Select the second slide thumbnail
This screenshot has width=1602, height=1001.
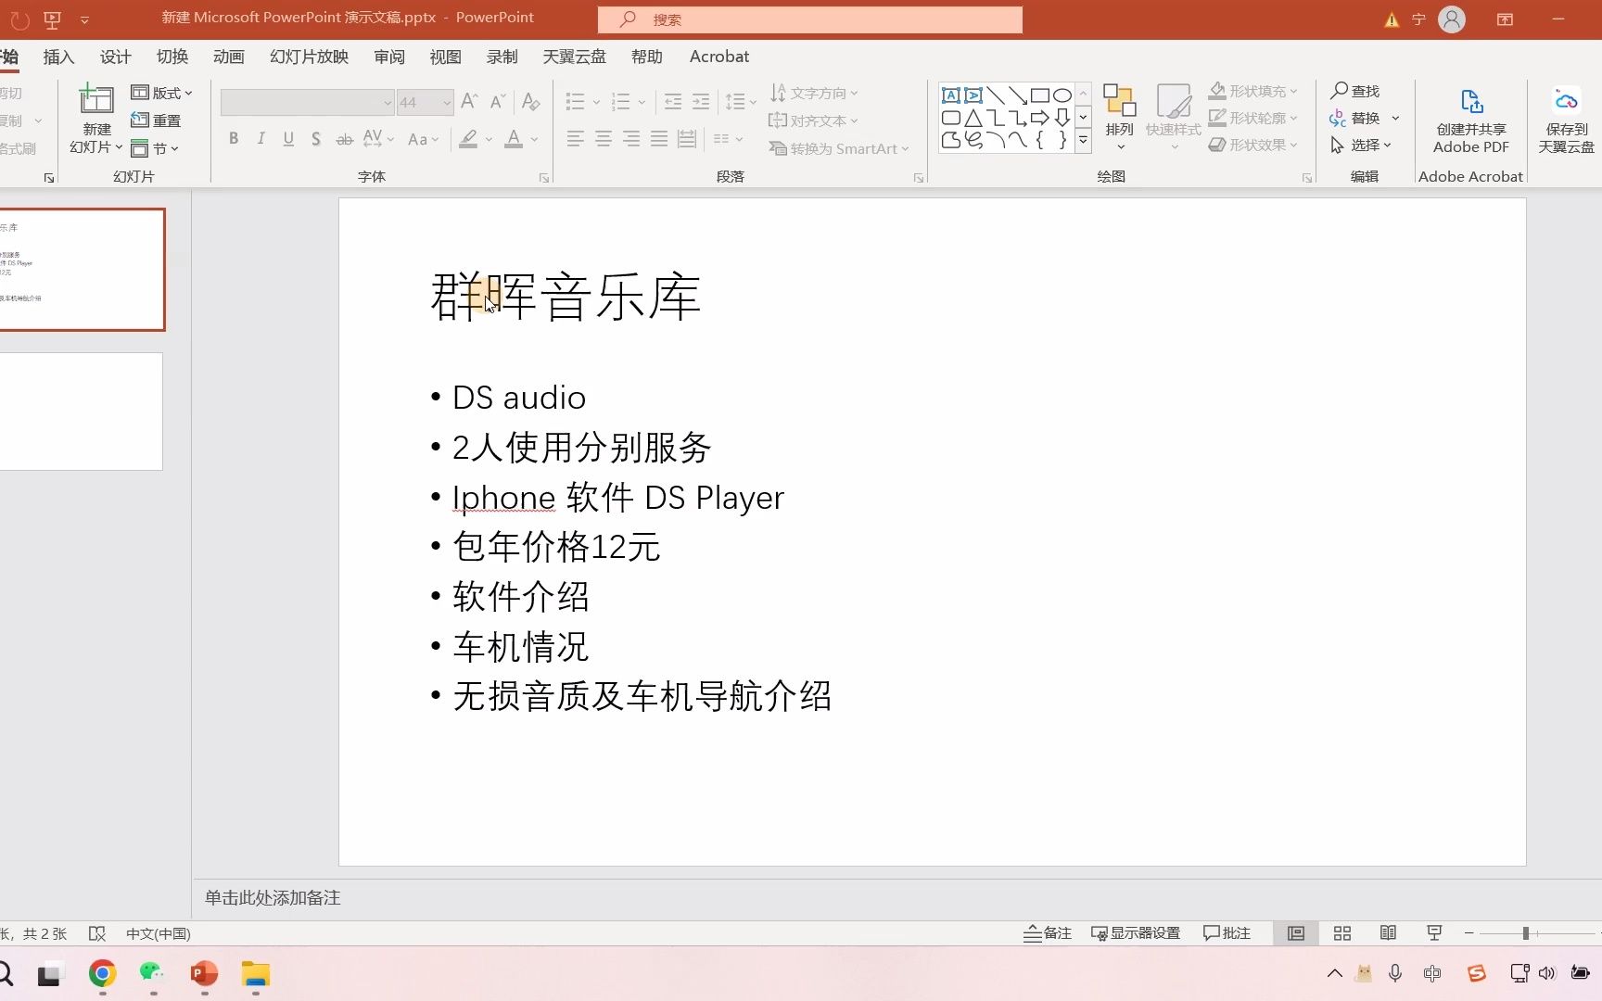pyautogui.click(x=82, y=412)
